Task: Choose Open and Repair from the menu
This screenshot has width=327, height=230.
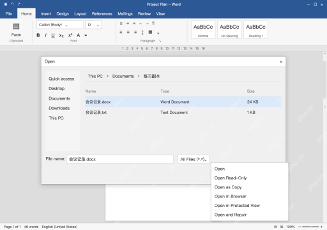Action: tap(250, 215)
